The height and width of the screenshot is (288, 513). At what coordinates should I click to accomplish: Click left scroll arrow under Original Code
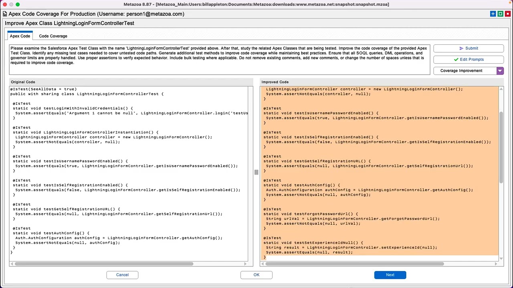(12, 264)
